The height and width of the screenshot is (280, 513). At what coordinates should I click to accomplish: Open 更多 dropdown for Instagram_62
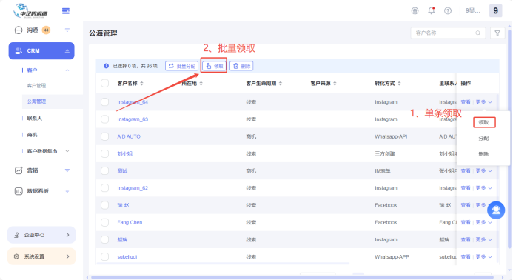click(484, 188)
